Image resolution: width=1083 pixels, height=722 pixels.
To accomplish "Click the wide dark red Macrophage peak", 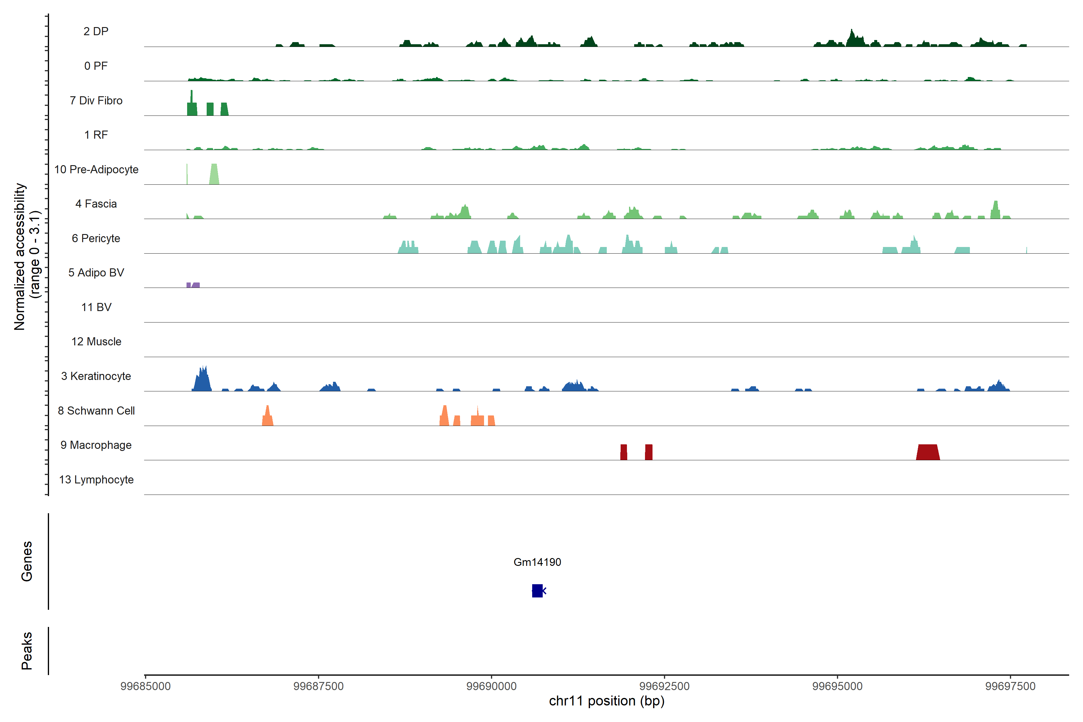I will (x=927, y=452).
